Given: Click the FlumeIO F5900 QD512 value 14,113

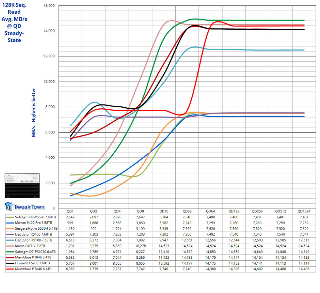Looking at the screenshot, I should pyautogui.click(x=280, y=263).
